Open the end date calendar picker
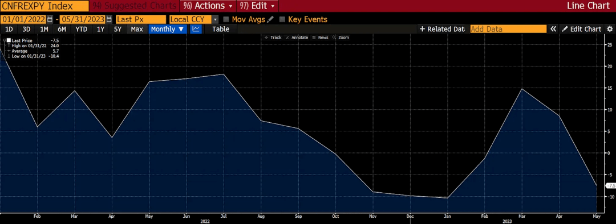Image resolution: width=616 pixels, height=224 pixels. [x=109, y=19]
